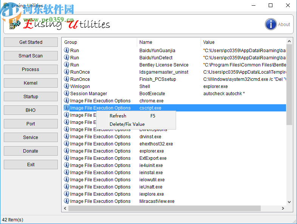Maximize the Eusing Utilities window
Screen dimensions: 297x224
tap(271, 5)
